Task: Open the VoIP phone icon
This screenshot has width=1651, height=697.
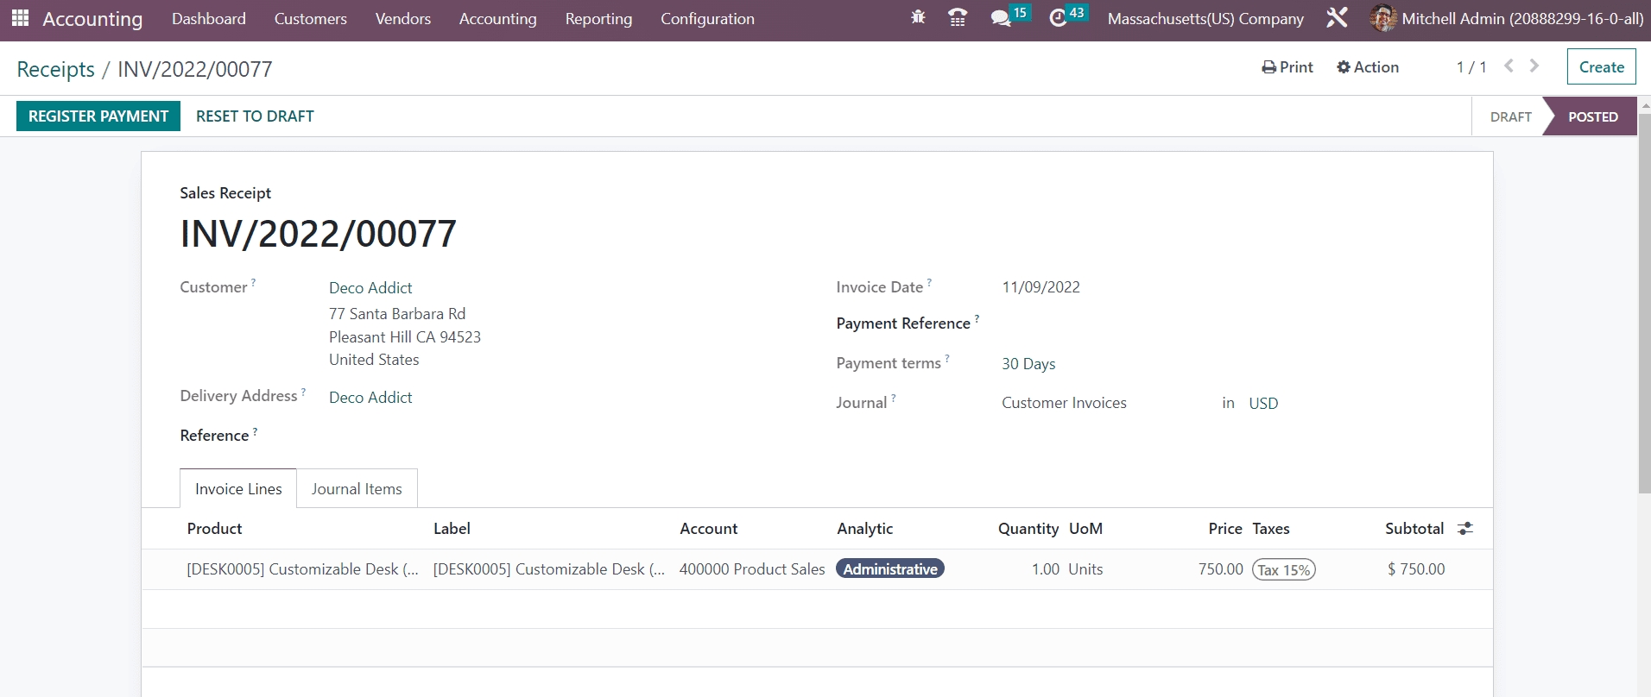Action: (958, 18)
